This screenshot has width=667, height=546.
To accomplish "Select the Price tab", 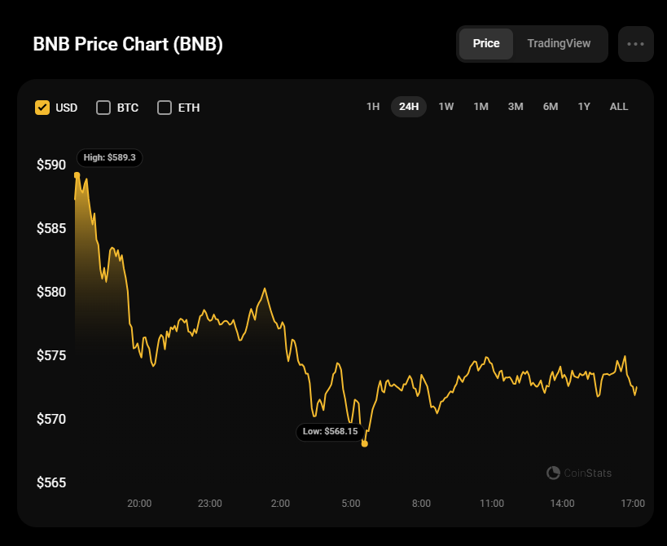I will 485,43.
